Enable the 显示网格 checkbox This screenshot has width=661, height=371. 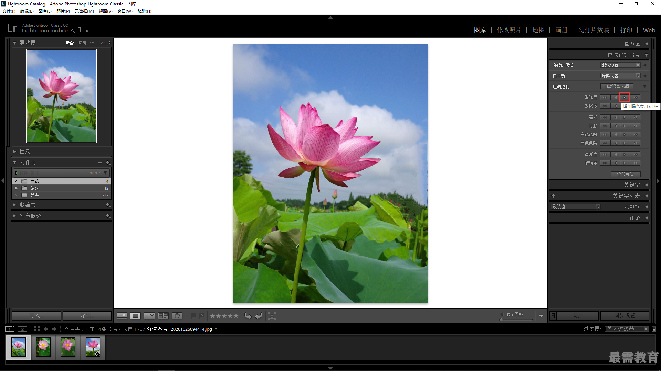pos(502,314)
